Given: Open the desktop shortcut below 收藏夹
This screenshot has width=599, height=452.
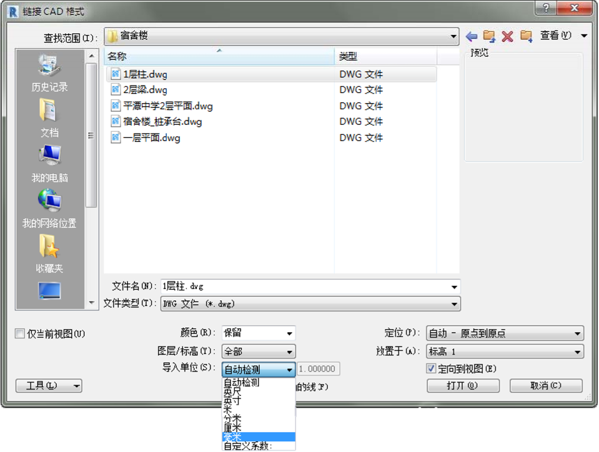Looking at the screenshot, I should tap(50, 291).
